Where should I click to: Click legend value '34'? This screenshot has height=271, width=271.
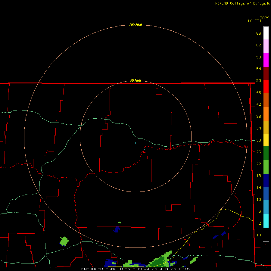[259, 128]
